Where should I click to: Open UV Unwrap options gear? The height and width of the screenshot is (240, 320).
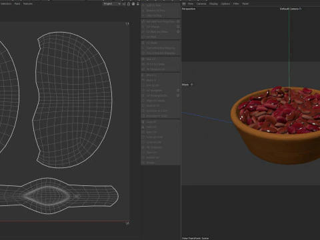pos(178,27)
